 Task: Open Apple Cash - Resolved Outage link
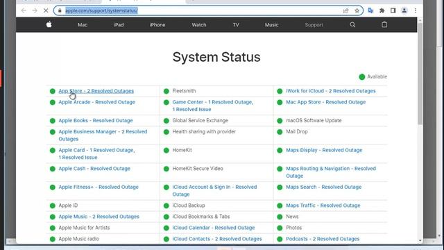tap(94, 169)
